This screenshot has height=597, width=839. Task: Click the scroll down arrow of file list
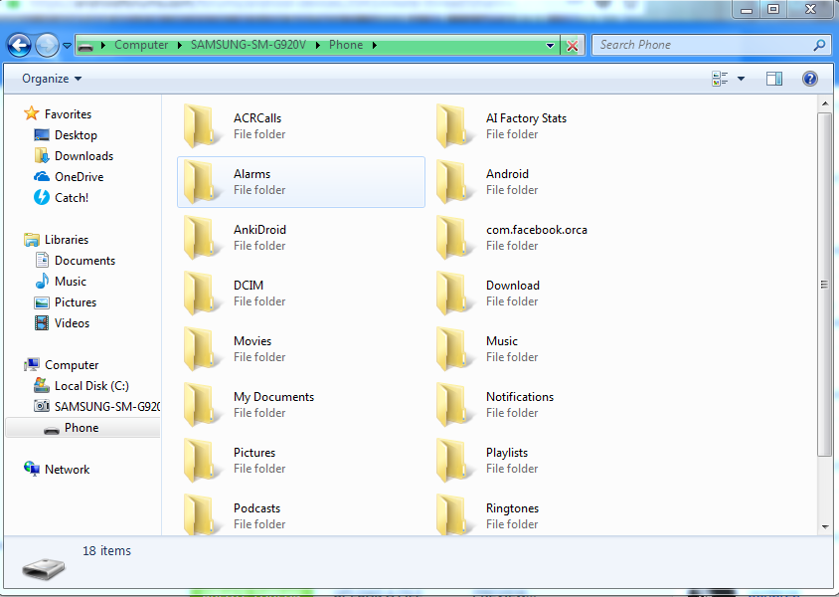(x=824, y=527)
